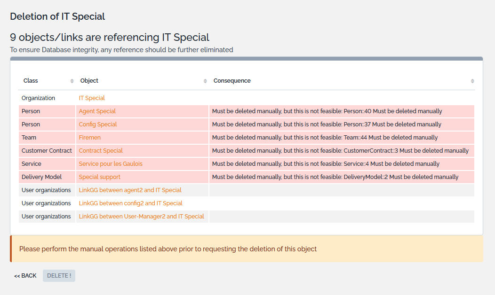
Task: Sort the table by the Consequence column
Action: point(472,80)
